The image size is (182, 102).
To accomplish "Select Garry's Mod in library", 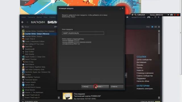I will [x=39, y=85].
